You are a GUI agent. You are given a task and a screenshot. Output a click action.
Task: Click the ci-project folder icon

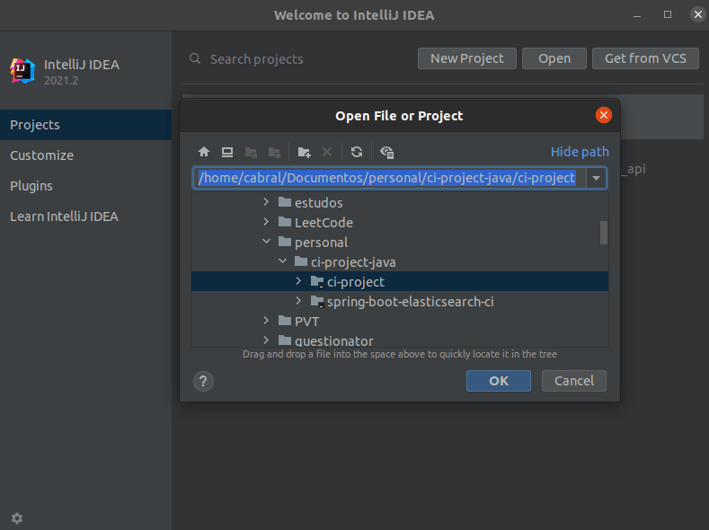coord(317,281)
